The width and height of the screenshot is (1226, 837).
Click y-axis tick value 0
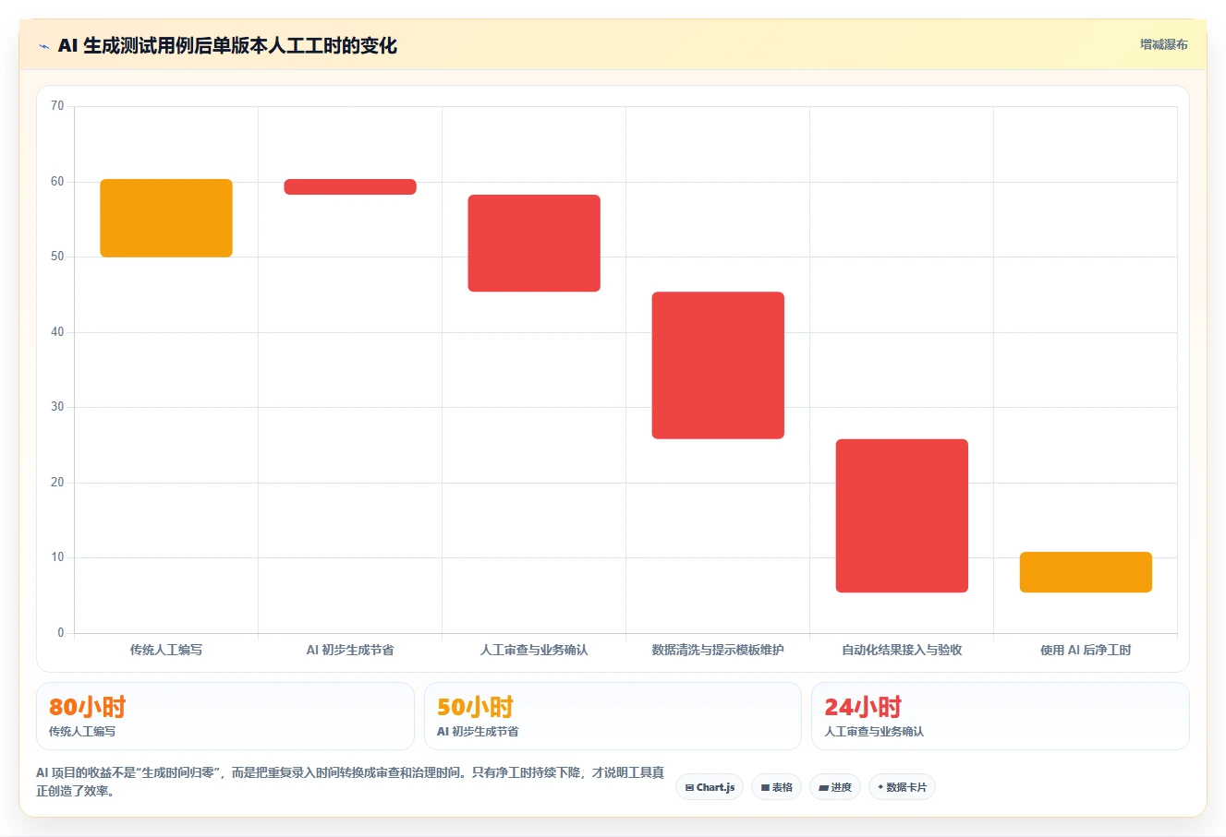pos(61,633)
